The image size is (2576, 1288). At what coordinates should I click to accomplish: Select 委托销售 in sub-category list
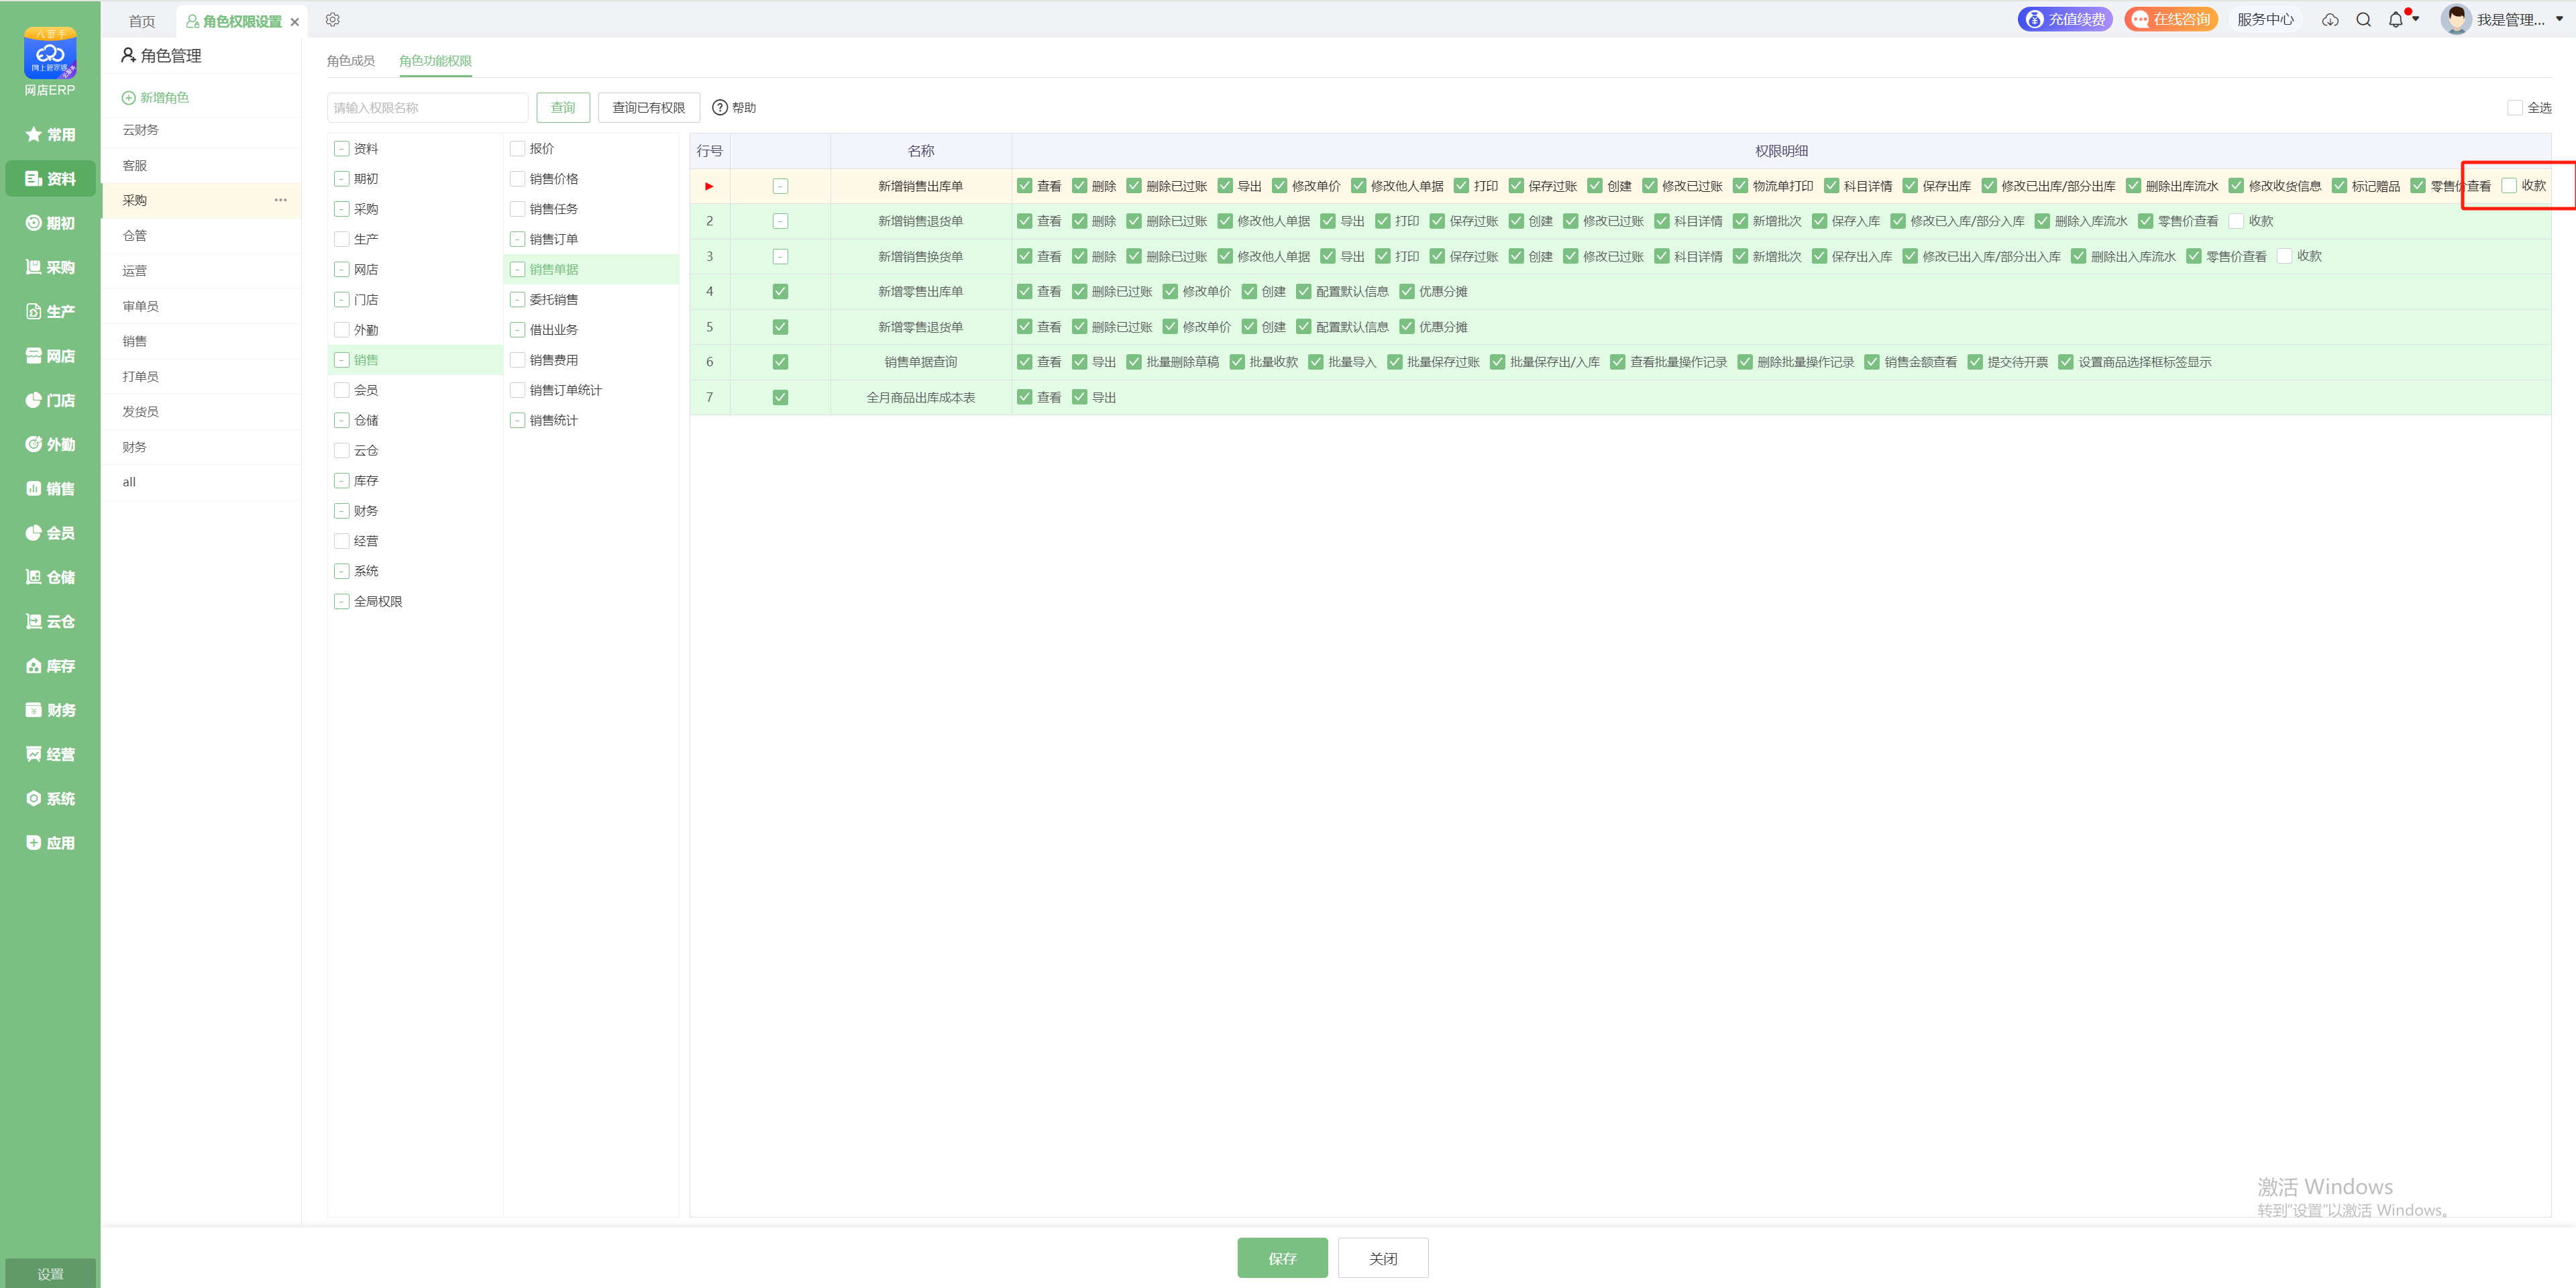coord(554,300)
